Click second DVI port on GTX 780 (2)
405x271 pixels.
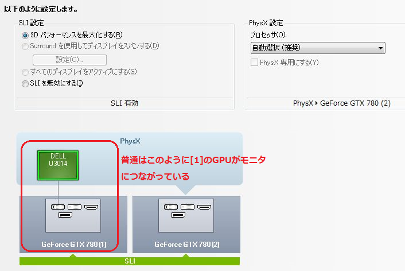point(188,207)
